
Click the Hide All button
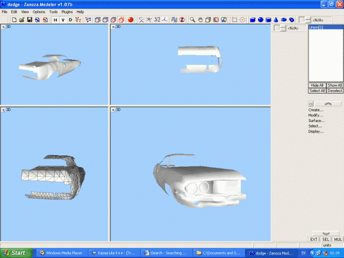point(317,85)
